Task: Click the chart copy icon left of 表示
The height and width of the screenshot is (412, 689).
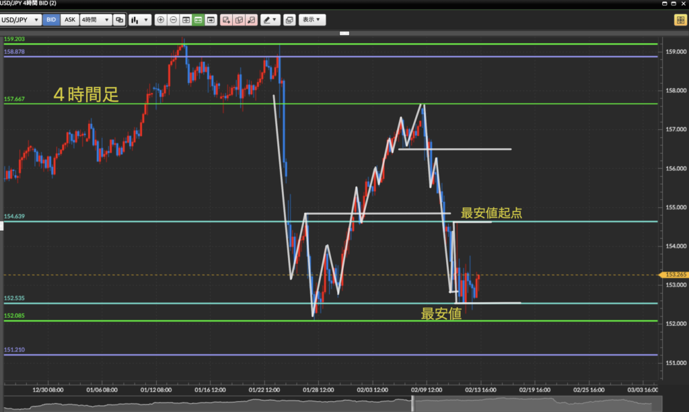Action: point(289,20)
